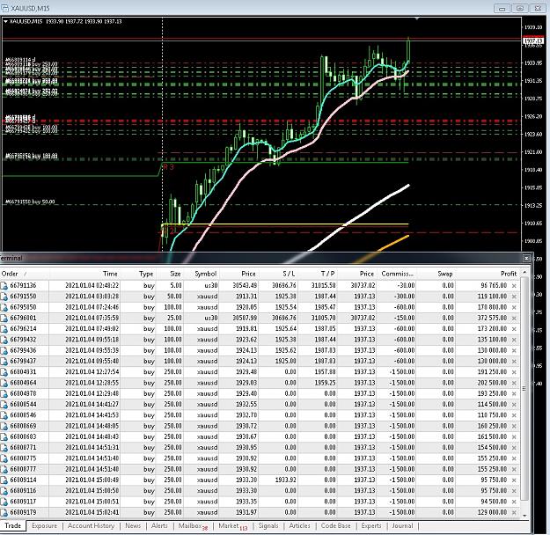Sort the table by Type column header

click(146, 274)
